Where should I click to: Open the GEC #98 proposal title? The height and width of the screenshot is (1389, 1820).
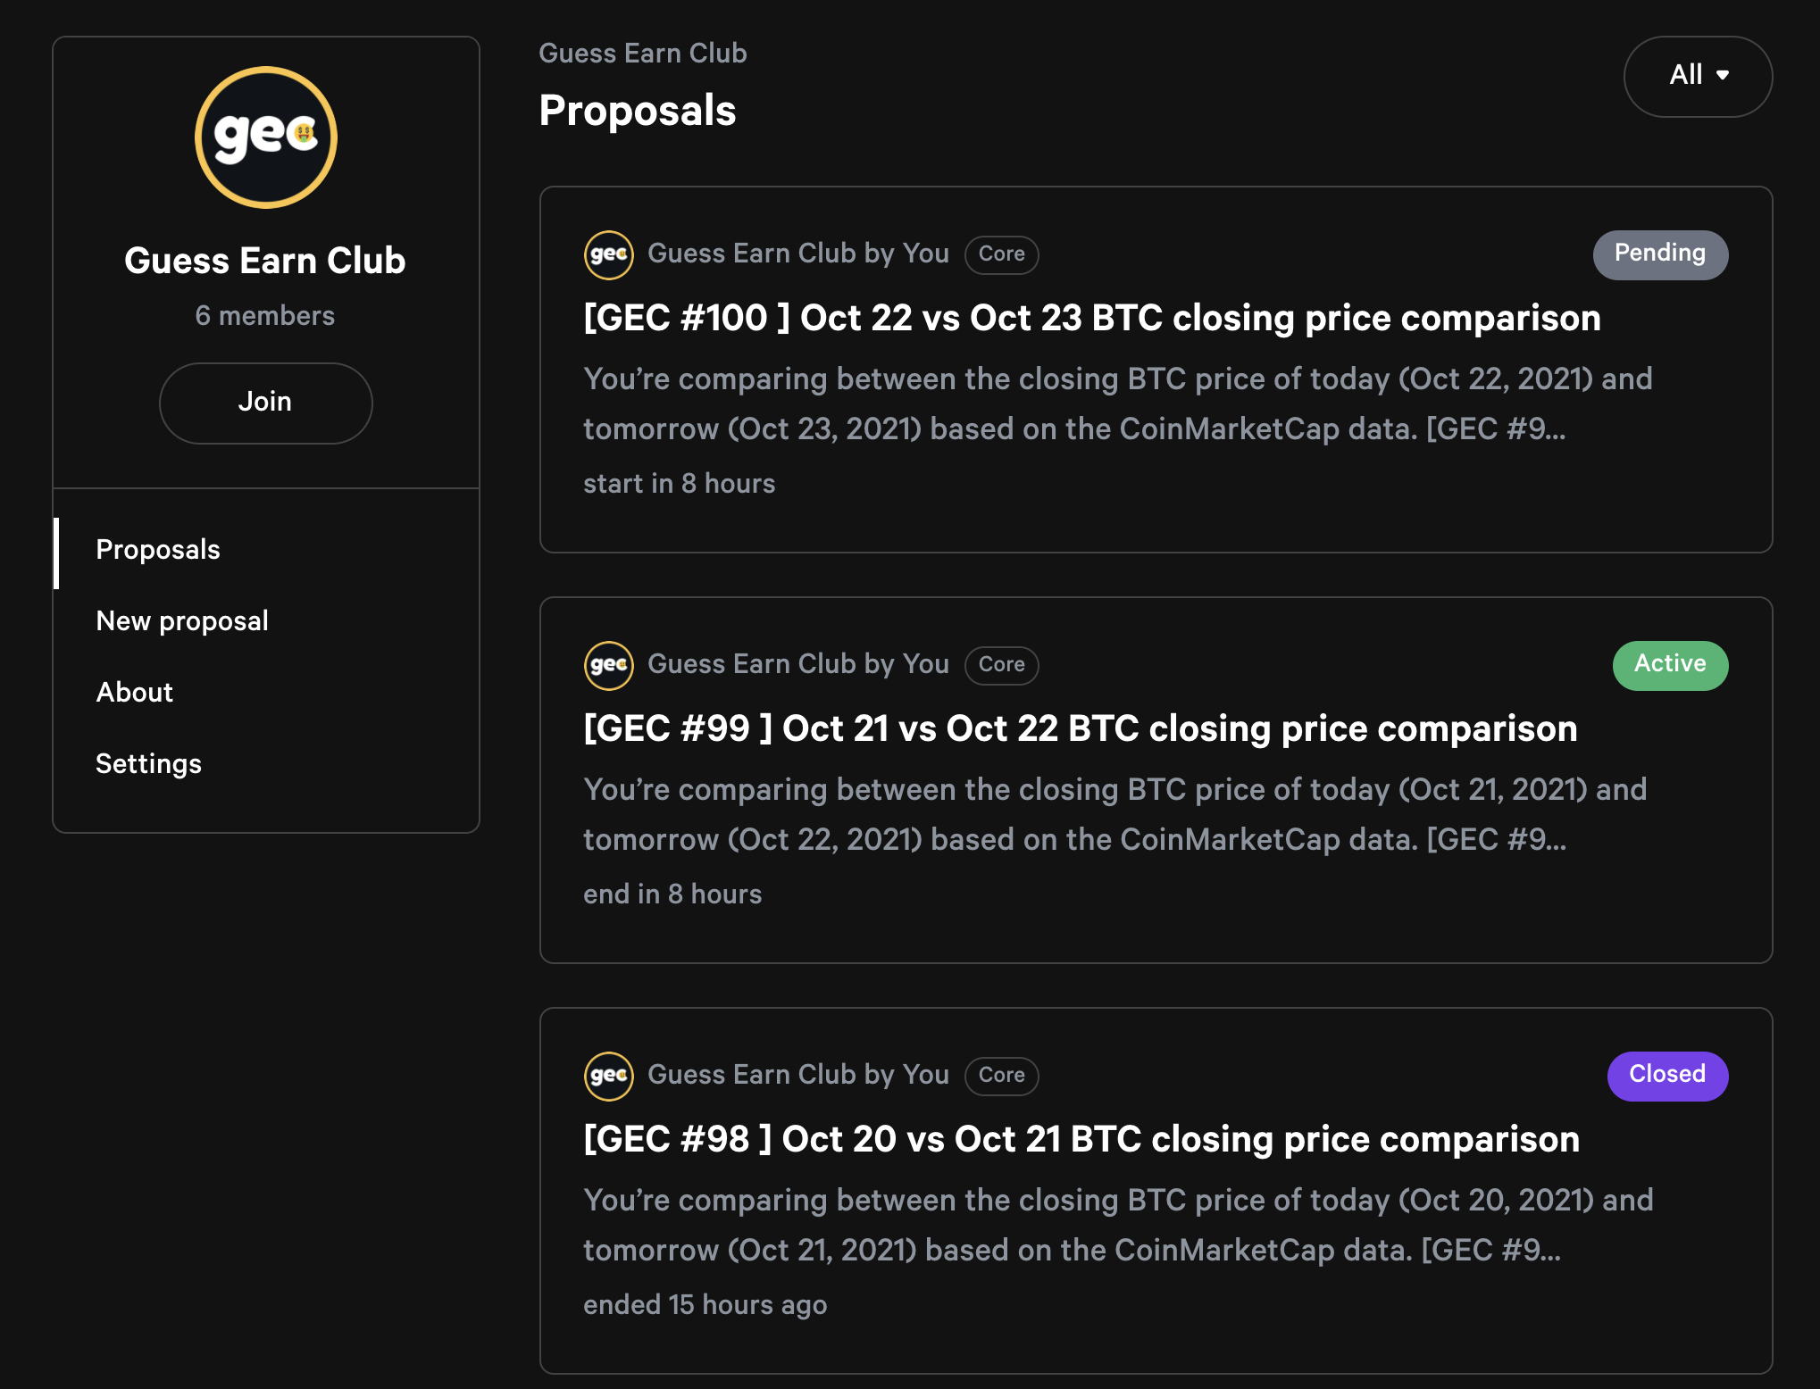coord(1081,1139)
